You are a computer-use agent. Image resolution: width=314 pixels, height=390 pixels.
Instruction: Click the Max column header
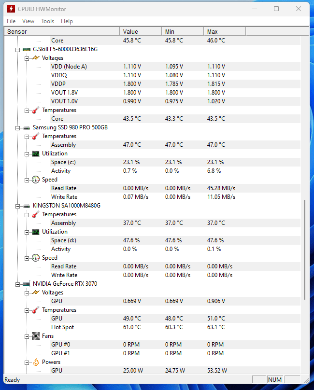[x=225, y=31]
